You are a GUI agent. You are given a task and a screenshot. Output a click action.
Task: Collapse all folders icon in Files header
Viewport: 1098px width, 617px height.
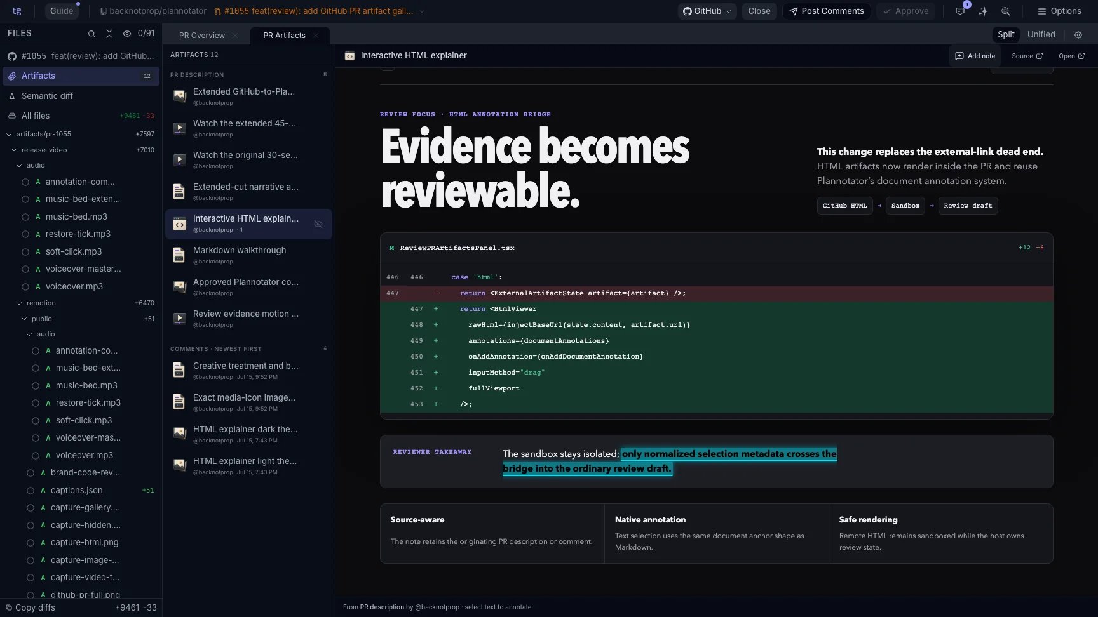[x=109, y=34]
